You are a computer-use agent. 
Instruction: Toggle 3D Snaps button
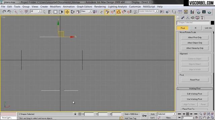[x=107, y=12]
